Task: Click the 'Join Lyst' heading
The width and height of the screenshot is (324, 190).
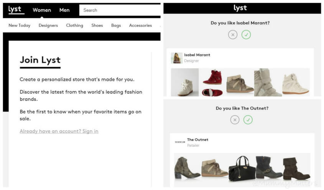Action: coord(40,60)
